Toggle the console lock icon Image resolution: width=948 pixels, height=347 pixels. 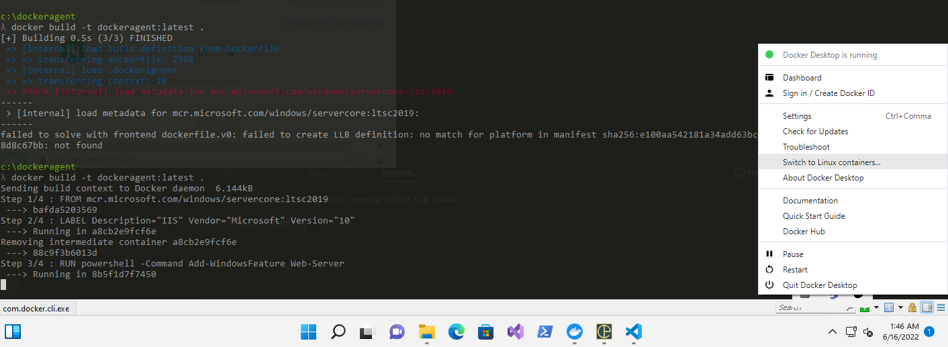click(912, 308)
